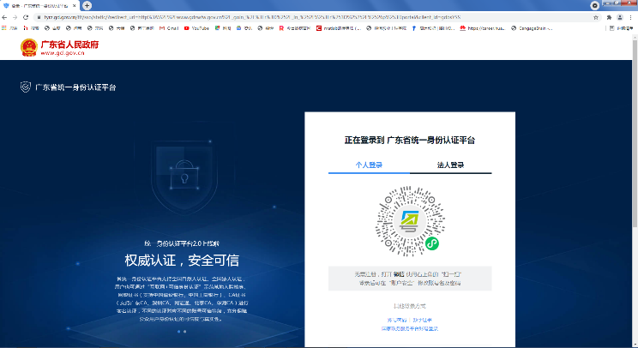Open a new browser tab with plus button
The image size is (638, 348).
(x=87, y=6)
